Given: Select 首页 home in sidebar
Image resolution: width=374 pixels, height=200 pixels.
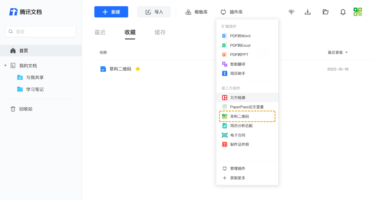Looking at the screenshot, I should [41, 51].
